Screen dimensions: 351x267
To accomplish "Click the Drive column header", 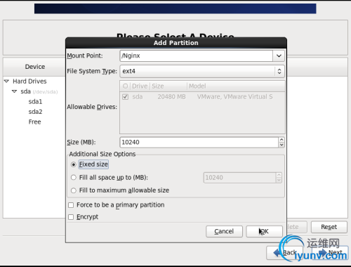I will click(x=140, y=86).
